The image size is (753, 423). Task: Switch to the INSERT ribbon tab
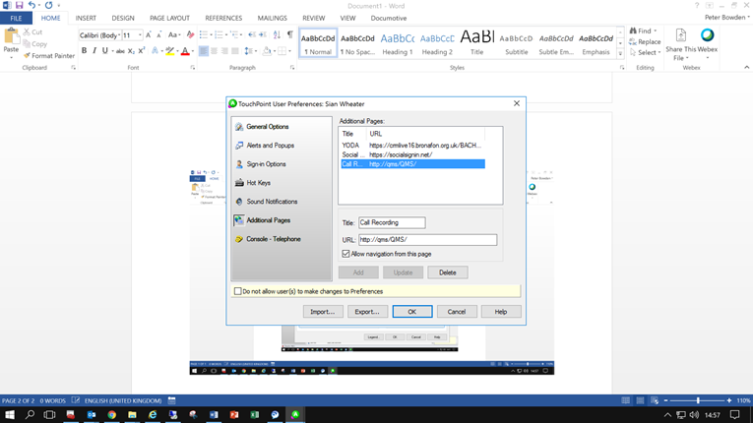[x=86, y=18]
